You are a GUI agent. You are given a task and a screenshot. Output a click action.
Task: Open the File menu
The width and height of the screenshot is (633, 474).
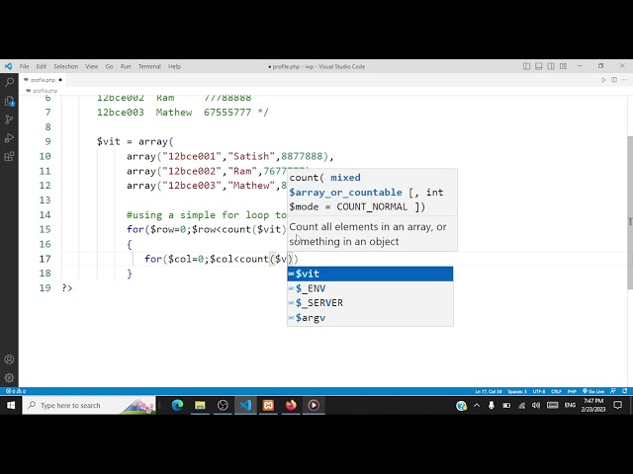click(x=24, y=66)
